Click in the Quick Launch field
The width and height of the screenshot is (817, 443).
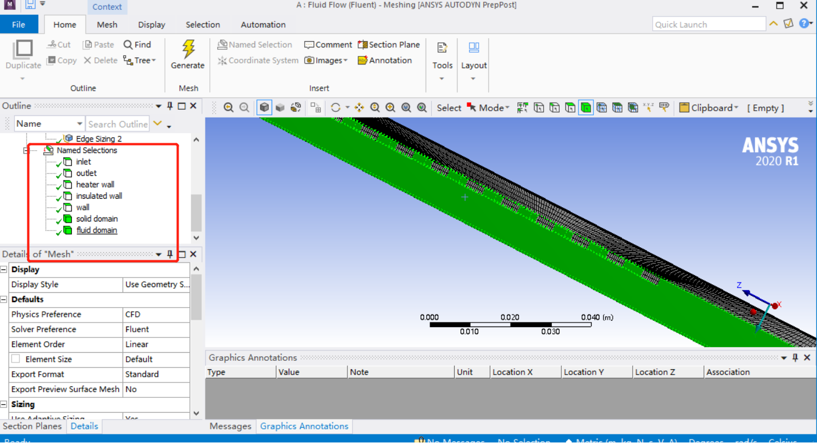click(709, 24)
